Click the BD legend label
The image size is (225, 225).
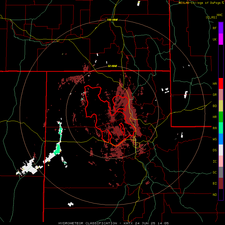(x=214, y=106)
